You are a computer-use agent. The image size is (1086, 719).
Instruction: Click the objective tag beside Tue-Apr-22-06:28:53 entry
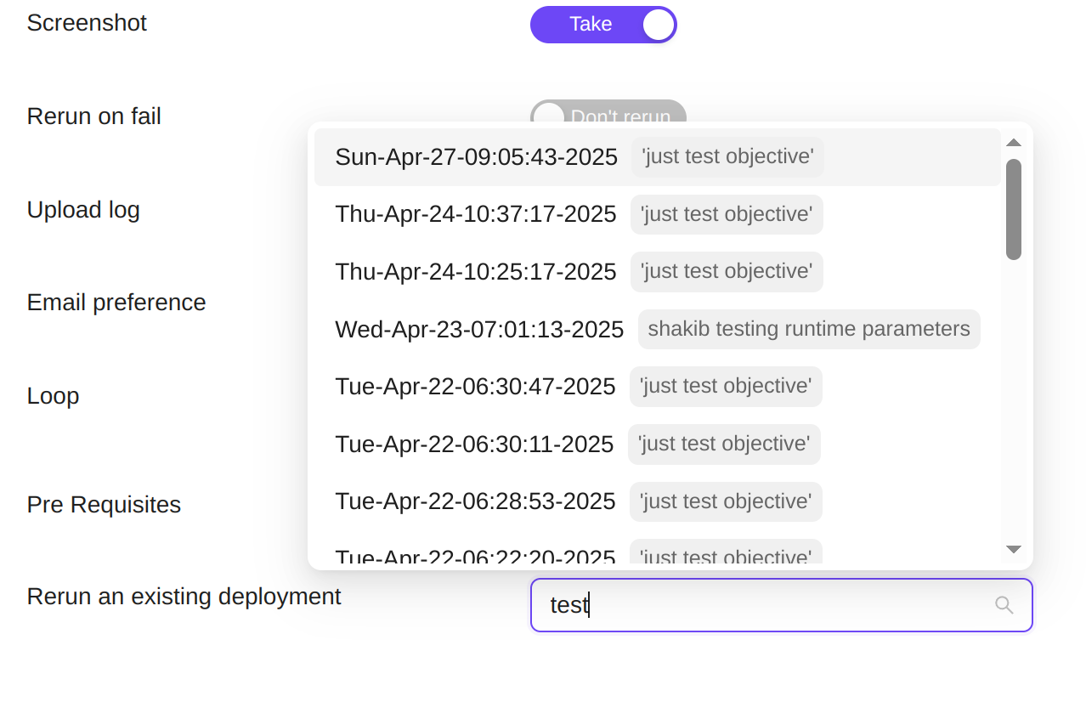click(726, 501)
